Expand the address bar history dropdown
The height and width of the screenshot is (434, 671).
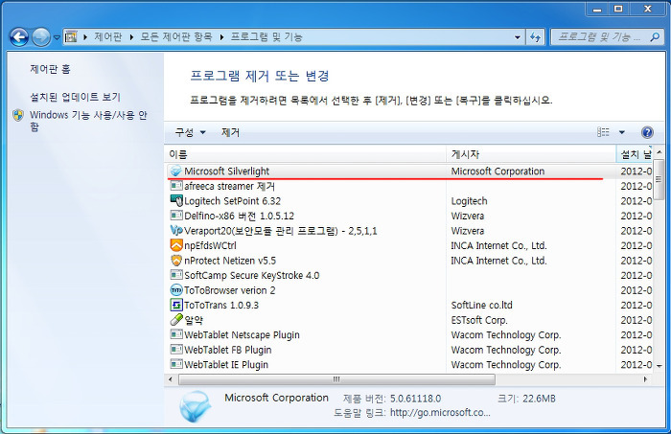click(x=518, y=37)
